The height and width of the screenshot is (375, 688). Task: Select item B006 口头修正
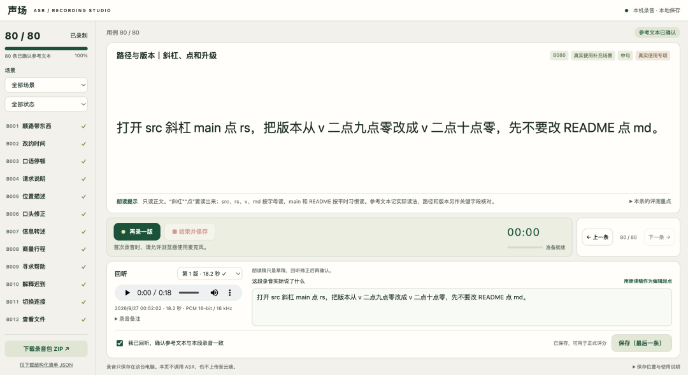46,213
